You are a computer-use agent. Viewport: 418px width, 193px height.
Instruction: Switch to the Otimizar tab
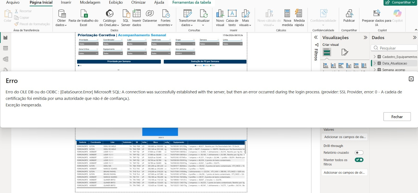point(138,3)
